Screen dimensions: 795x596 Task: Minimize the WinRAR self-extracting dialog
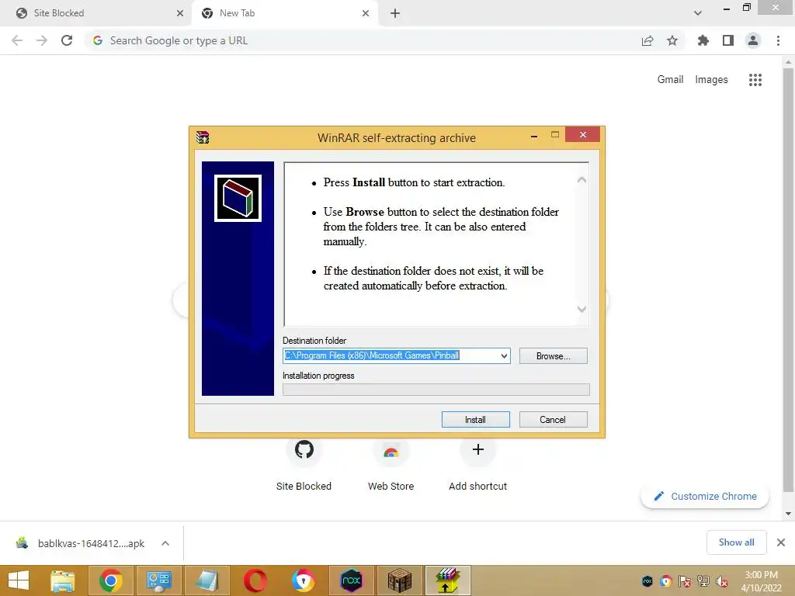coord(534,136)
